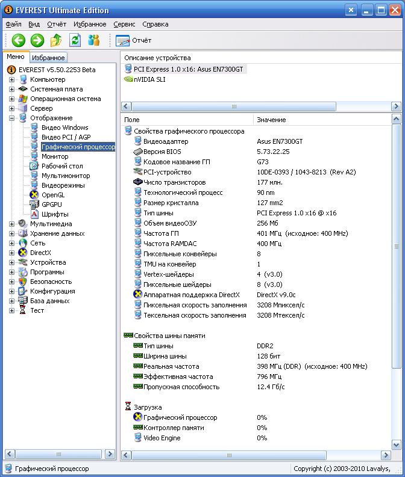Open the Файл menu
The image size is (405, 477).
(13, 24)
